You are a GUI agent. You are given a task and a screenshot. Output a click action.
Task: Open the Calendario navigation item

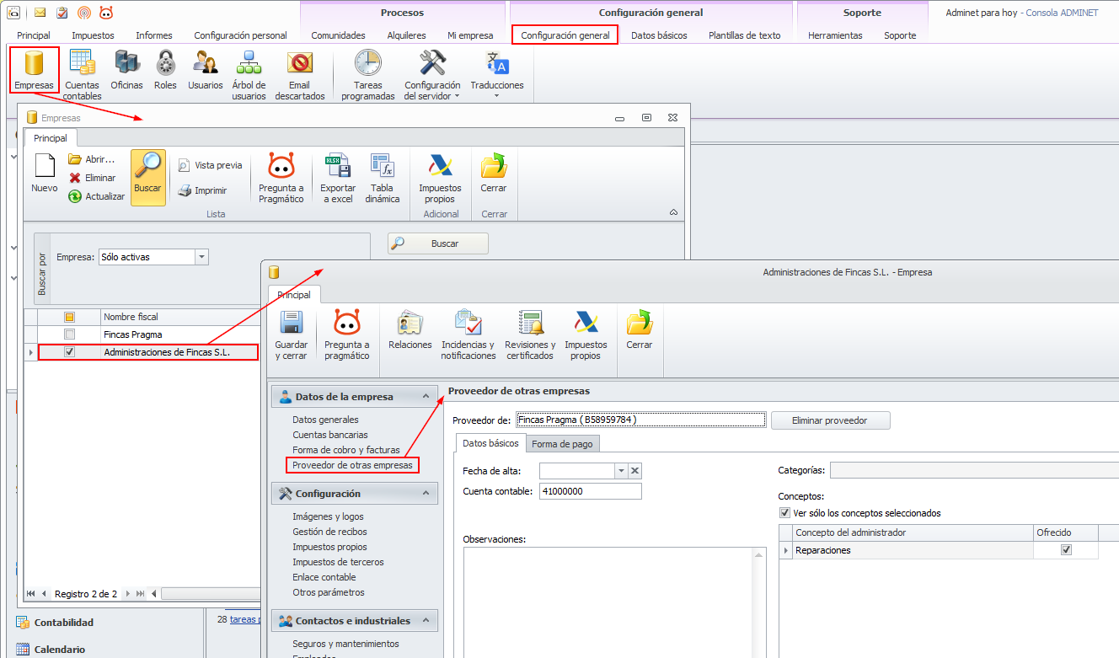coord(60,650)
